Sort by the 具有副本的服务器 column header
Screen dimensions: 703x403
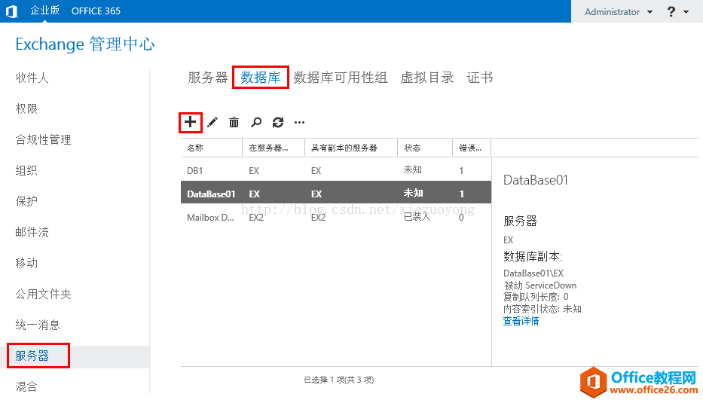(x=351, y=148)
